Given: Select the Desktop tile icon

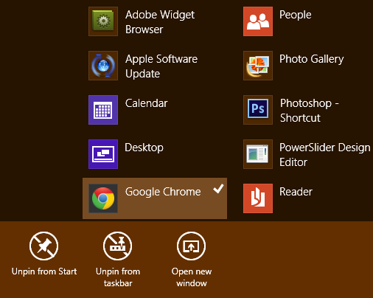Looking at the screenshot, I should click(x=103, y=154).
